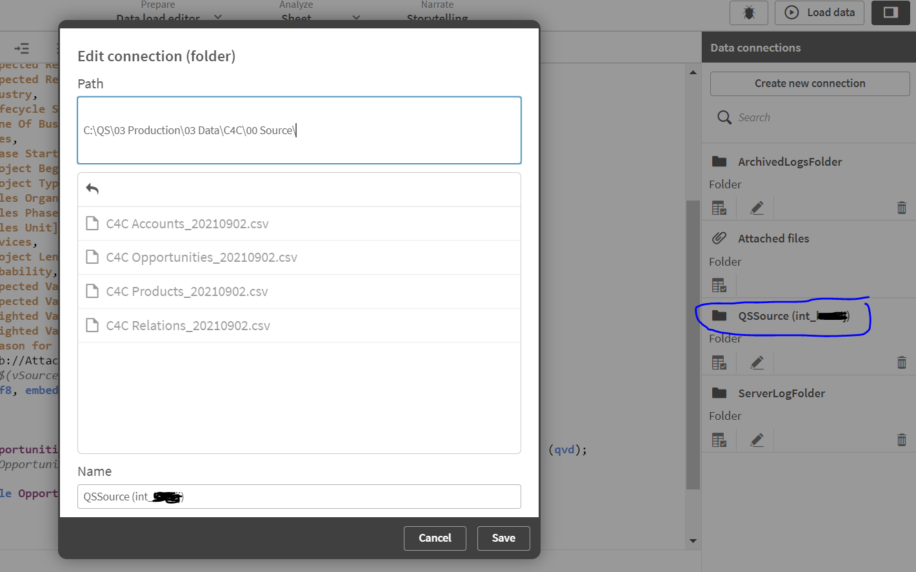Cancel the Edit connection dialog
Viewport: 916px width, 572px height.
coord(435,538)
